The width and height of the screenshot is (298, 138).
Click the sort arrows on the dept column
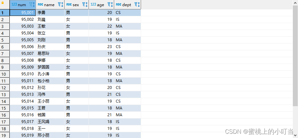pyautogui.click(x=139, y=5)
